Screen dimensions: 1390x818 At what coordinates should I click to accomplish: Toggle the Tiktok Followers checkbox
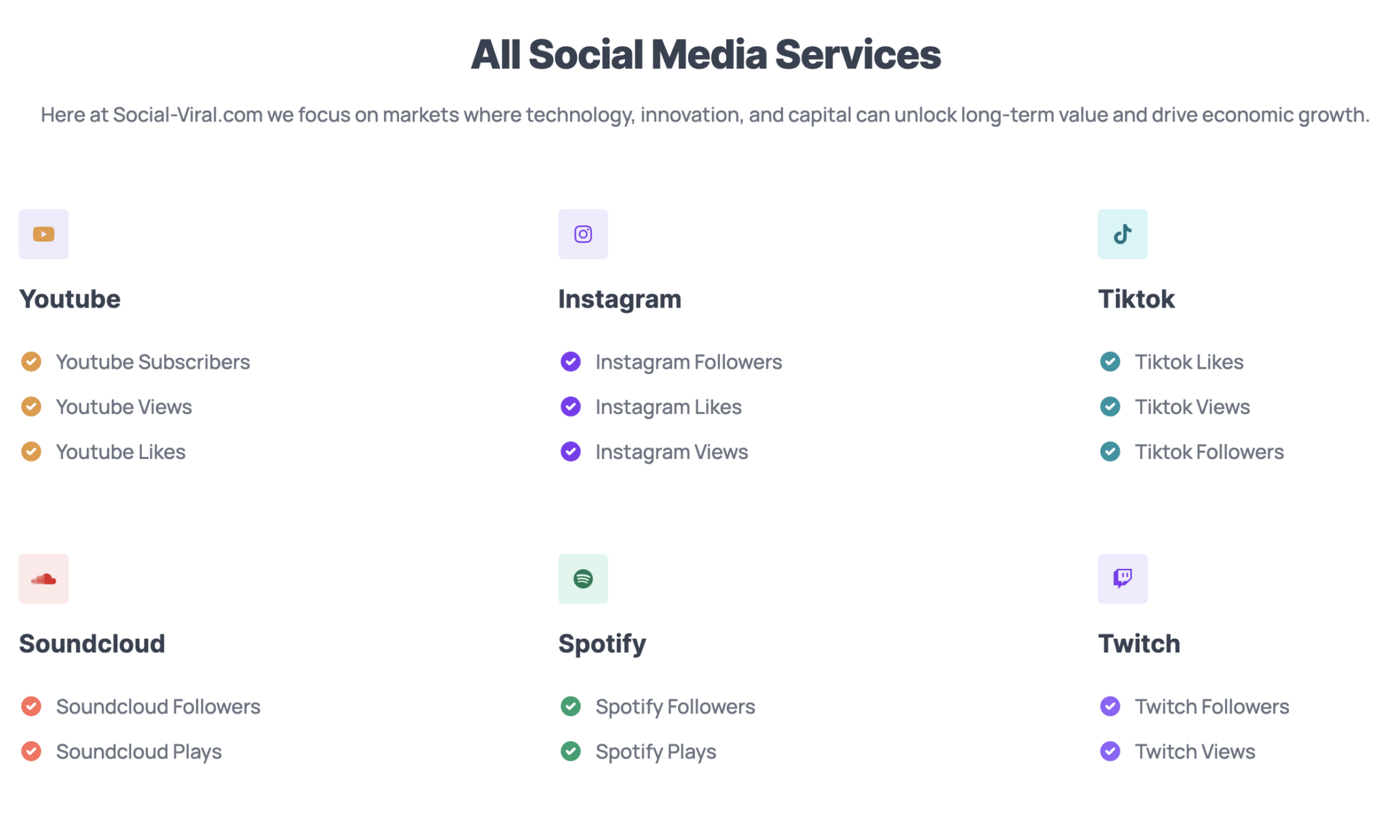click(x=1110, y=451)
